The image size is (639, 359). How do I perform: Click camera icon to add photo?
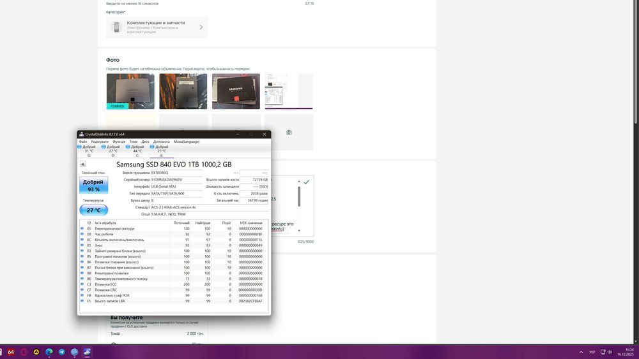click(289, 133)
